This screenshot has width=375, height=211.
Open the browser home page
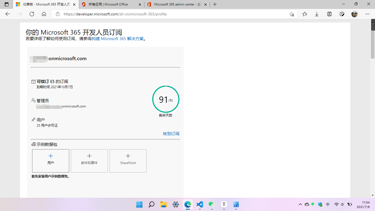[44, 14]
